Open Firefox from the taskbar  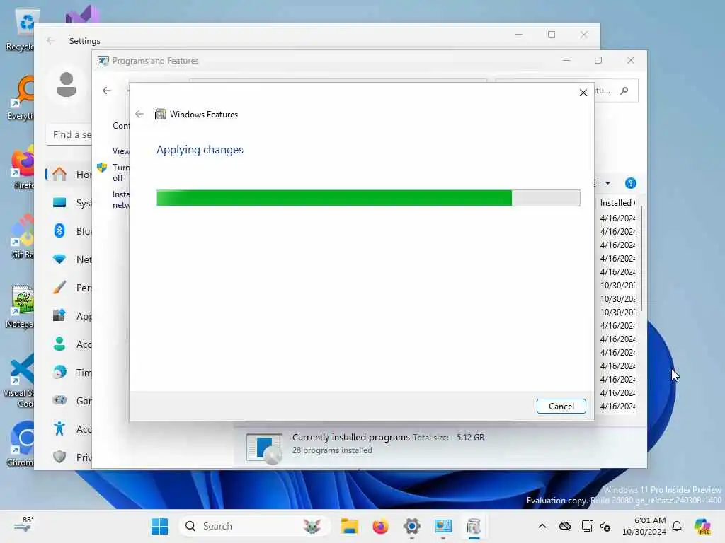pyautogui.click(x=380, y=526)
